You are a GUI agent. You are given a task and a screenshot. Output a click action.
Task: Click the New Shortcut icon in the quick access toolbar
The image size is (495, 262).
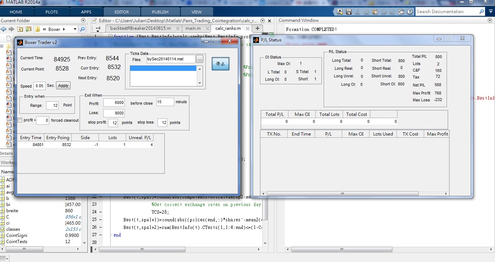click(340, 12)
